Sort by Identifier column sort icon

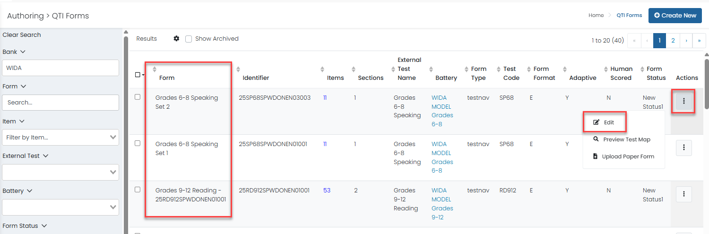pos(238,69)
